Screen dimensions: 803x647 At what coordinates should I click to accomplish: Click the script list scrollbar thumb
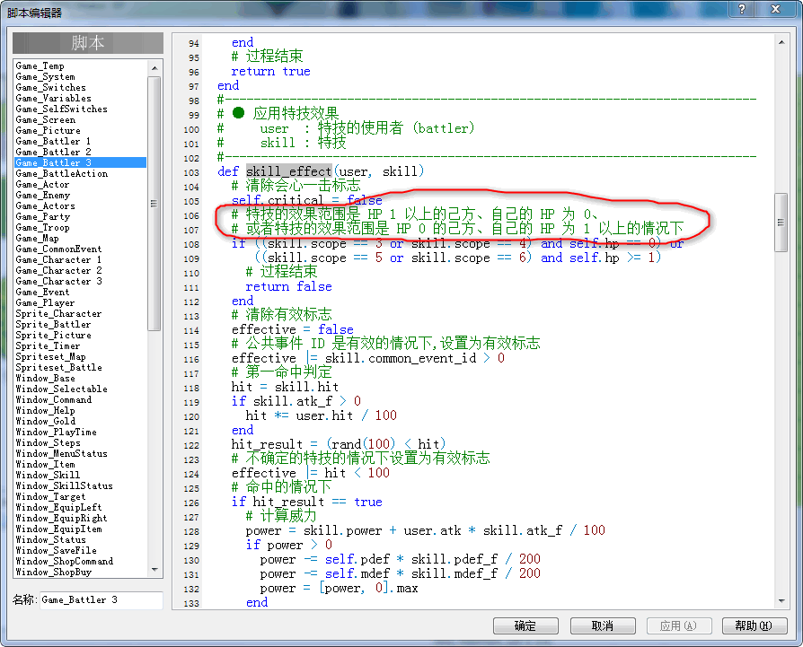point(154,204)
